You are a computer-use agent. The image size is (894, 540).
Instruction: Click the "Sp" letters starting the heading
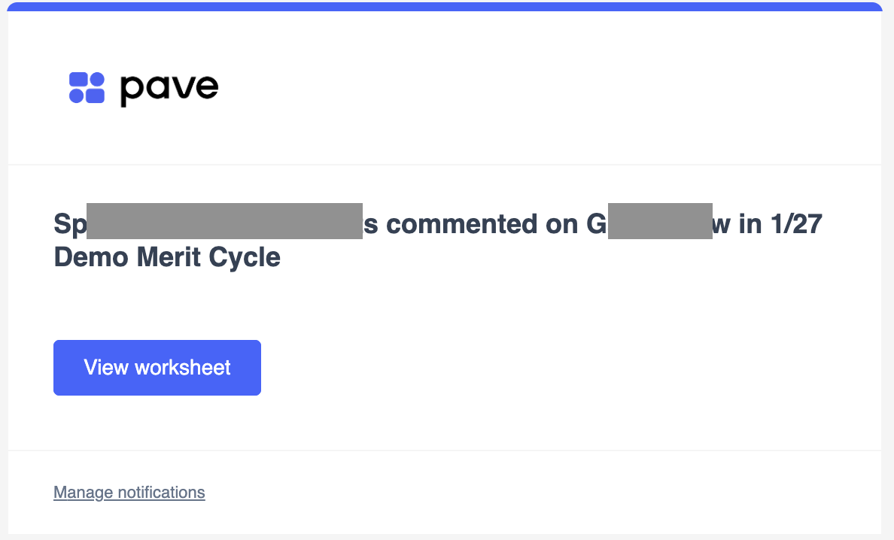point(70,224)
